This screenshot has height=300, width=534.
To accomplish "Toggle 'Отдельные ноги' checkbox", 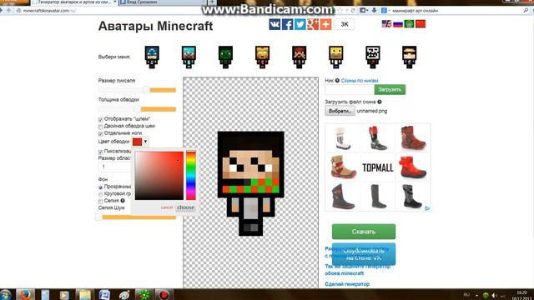I will (100, 133).
